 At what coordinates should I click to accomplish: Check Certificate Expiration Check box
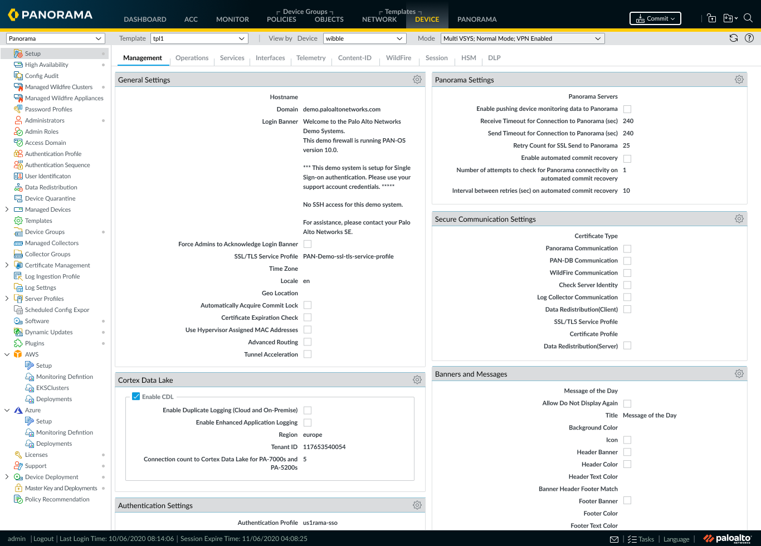coord(308,318)
